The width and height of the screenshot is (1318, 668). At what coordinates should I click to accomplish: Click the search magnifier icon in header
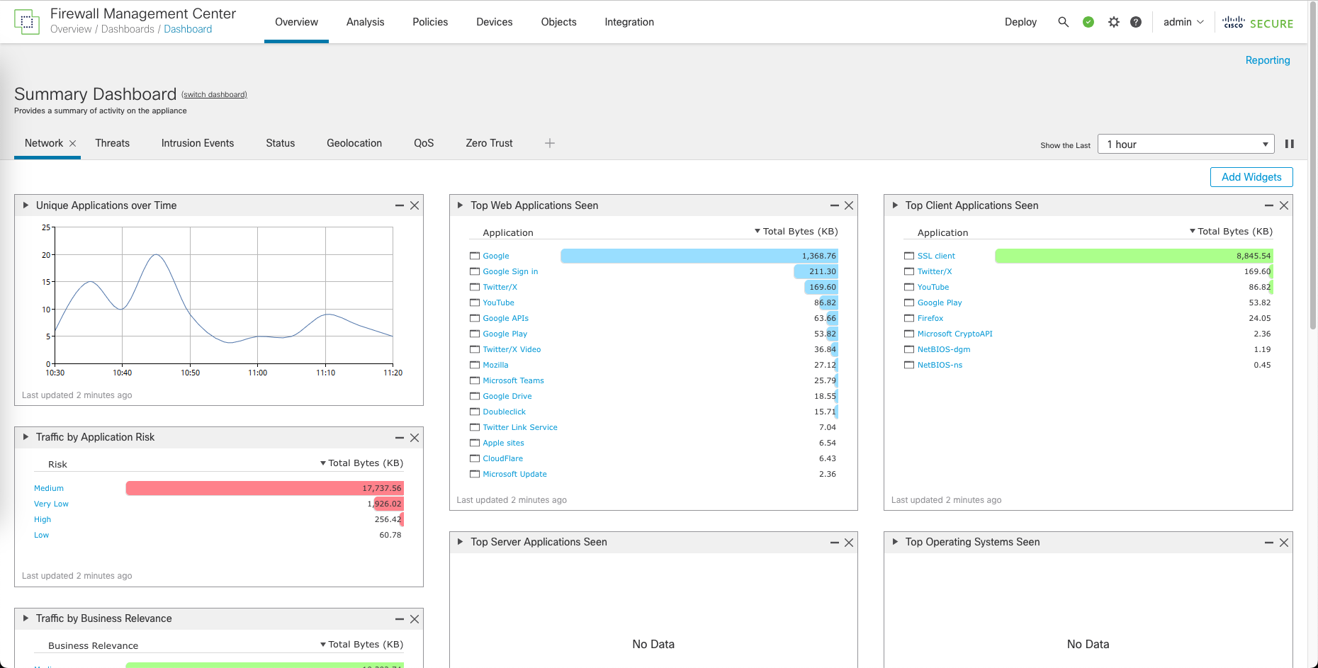1063,22
